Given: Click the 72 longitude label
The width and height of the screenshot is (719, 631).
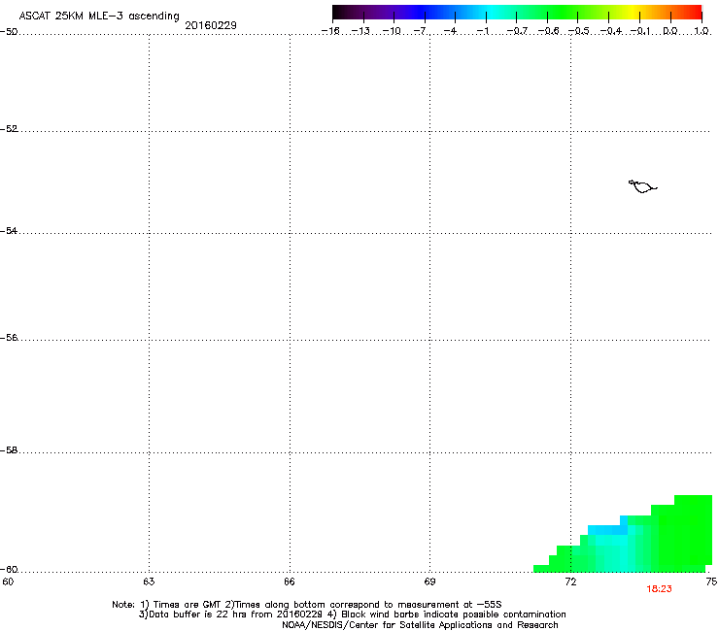Looking at the screenshot, I should coord(570,581).
